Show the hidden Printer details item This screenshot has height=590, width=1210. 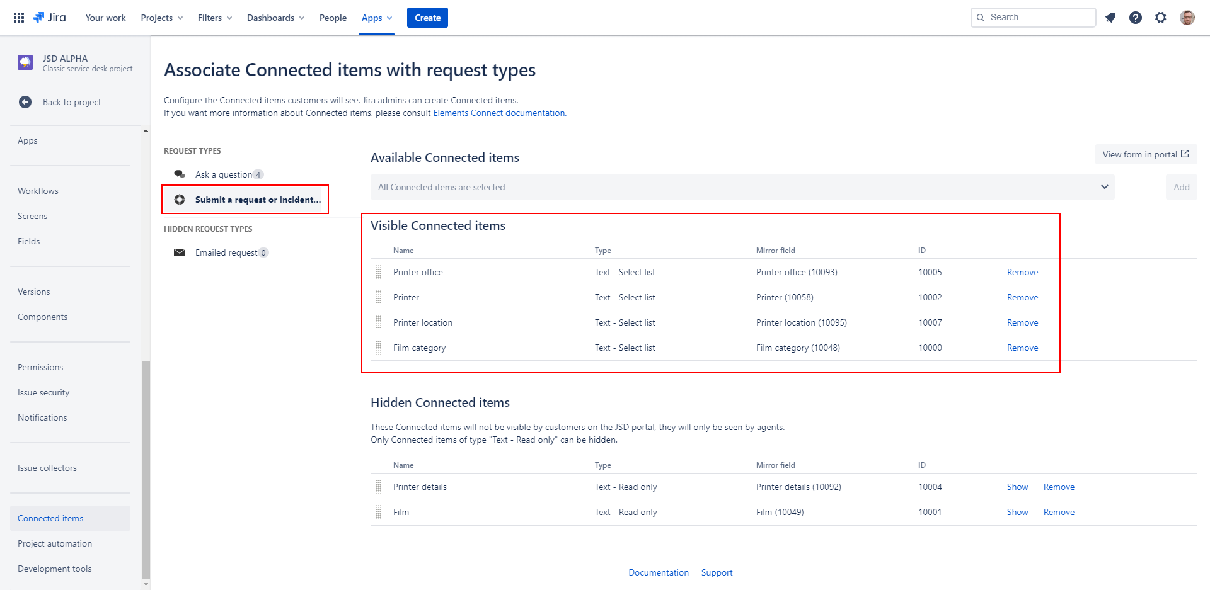point(1017,487)
